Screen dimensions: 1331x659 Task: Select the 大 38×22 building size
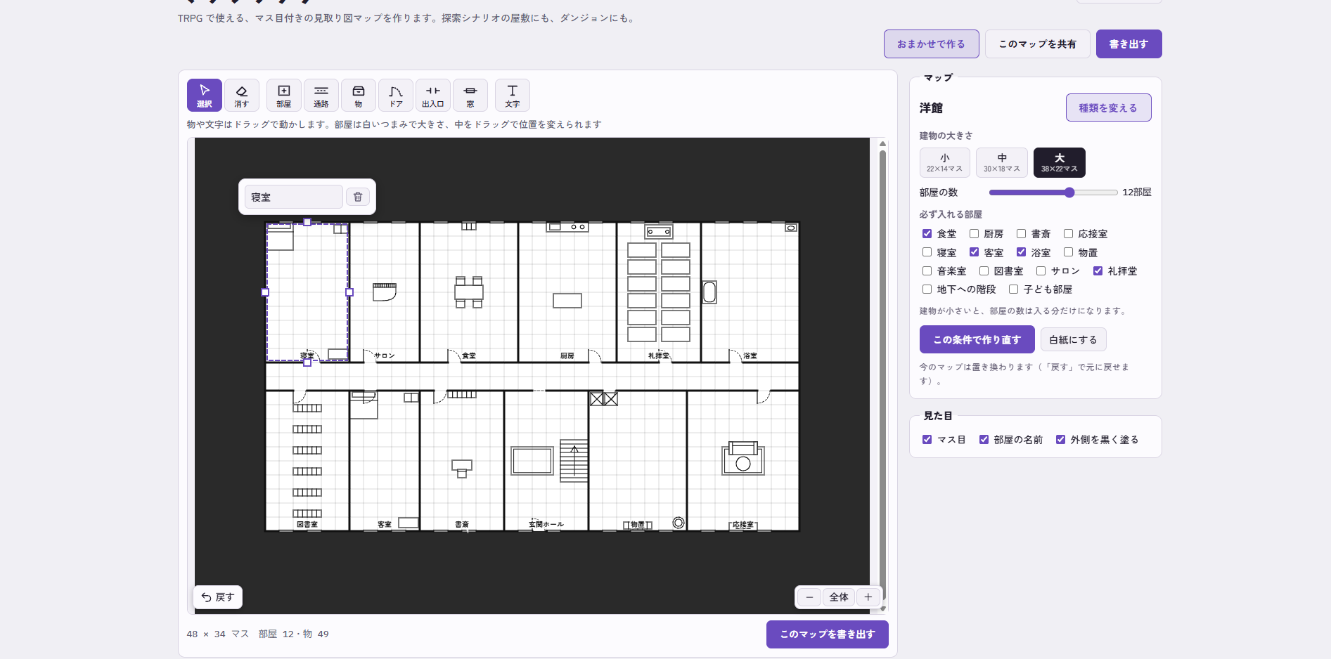tap(1060, 162)
